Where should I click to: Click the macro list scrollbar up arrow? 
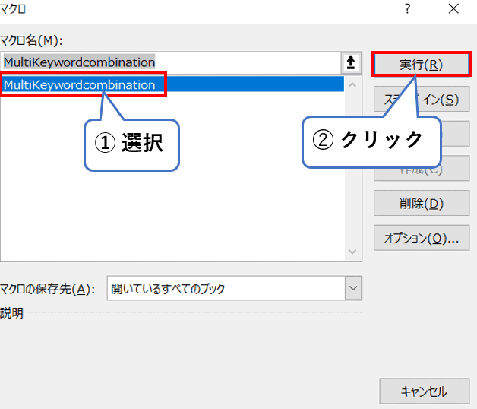coord(353,84)
